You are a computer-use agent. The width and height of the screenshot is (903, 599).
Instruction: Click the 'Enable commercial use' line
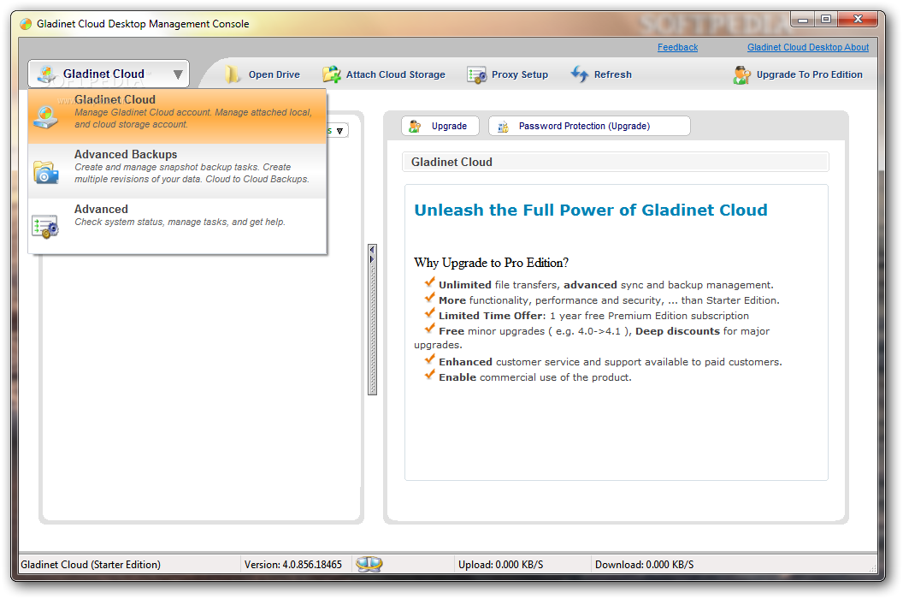[x=535, y=377]
